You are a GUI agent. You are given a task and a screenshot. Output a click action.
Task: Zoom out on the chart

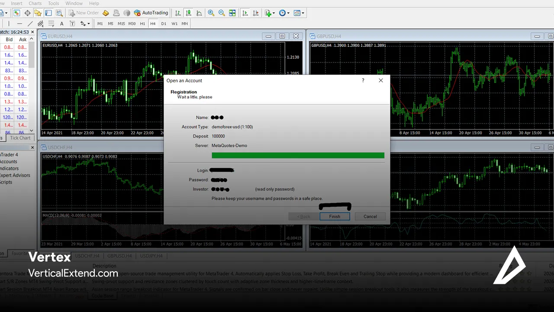point(222,13)
